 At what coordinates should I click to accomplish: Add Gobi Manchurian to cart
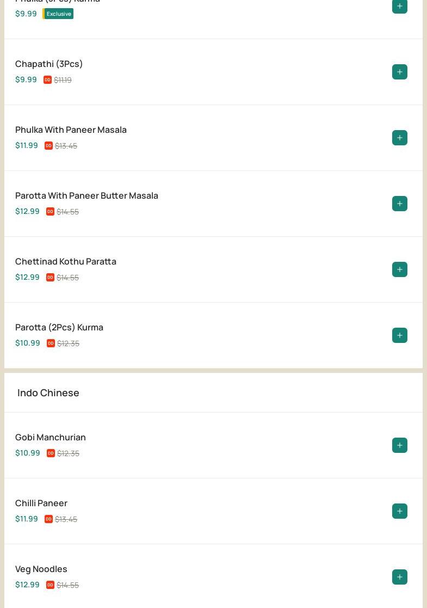399,445
